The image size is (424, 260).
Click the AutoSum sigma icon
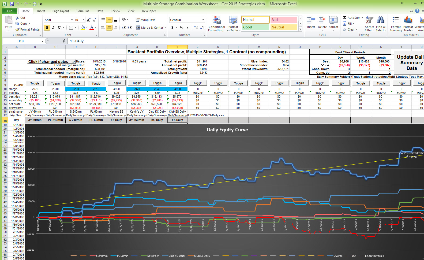coord(345,18)
